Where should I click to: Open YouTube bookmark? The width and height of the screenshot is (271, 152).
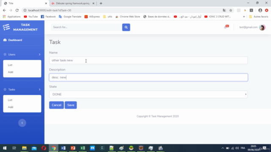pos(31,16)
